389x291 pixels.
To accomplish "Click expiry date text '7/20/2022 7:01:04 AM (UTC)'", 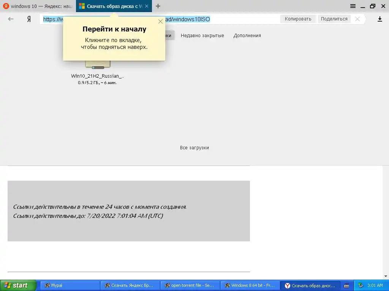I will 125,216.
